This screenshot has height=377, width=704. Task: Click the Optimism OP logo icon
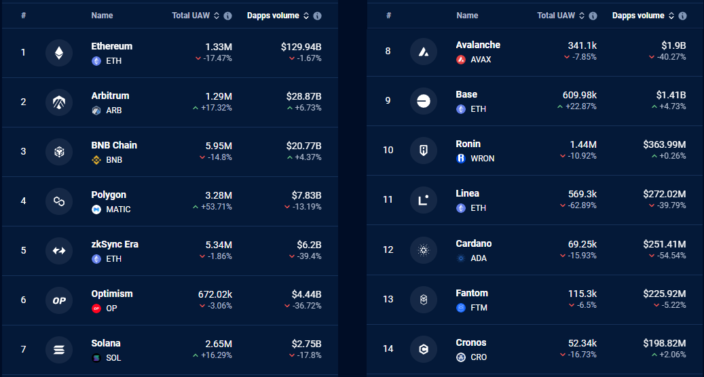[59, 300]
